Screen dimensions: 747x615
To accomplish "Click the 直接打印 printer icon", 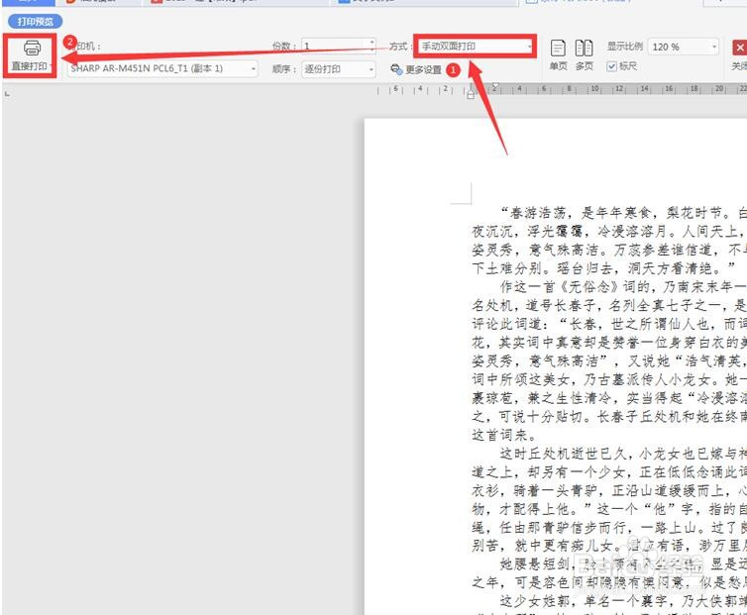I will tap(32, 49).
